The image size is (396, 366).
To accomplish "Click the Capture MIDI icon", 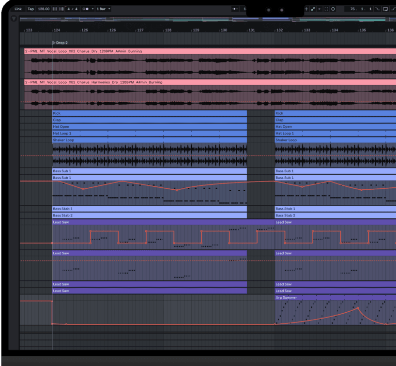I will [x=326, y=9].
